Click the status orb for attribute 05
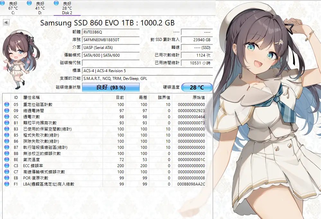This screenshot has height=219, width=321. pyautogui.click(x=7, y=105)
